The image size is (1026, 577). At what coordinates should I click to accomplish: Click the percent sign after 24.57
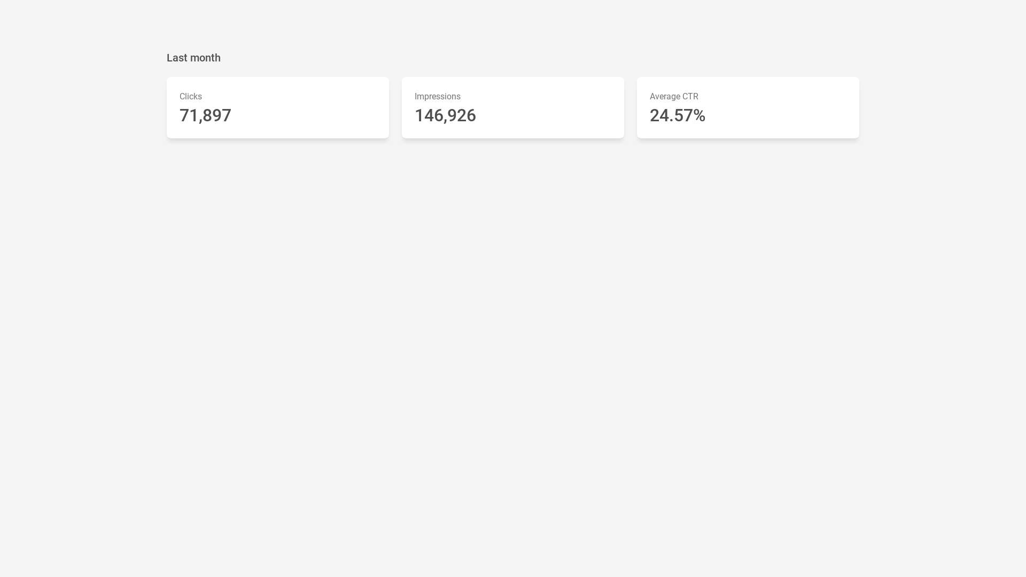(699, 115)
